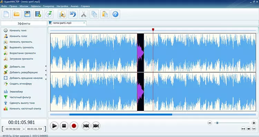Select the Сдвинуть высоту тона effect

coord(22,103)
